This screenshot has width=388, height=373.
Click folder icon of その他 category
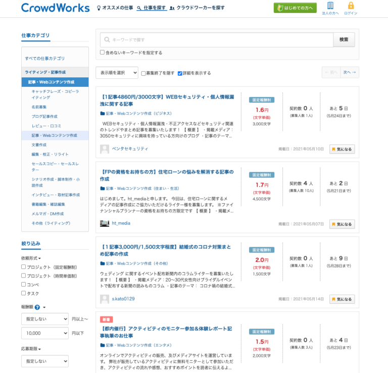pyautogui.click(x=103, y=263)
